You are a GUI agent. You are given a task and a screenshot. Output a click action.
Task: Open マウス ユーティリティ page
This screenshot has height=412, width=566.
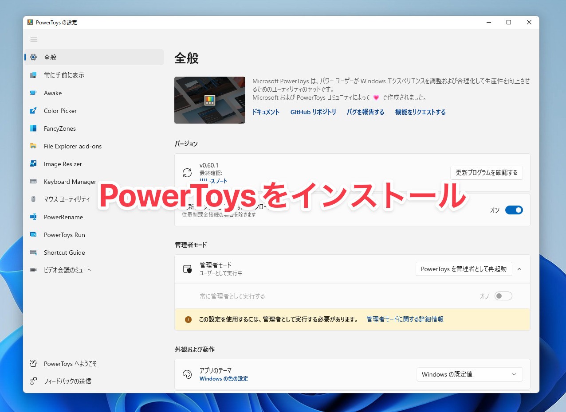(x=94, y=199)
